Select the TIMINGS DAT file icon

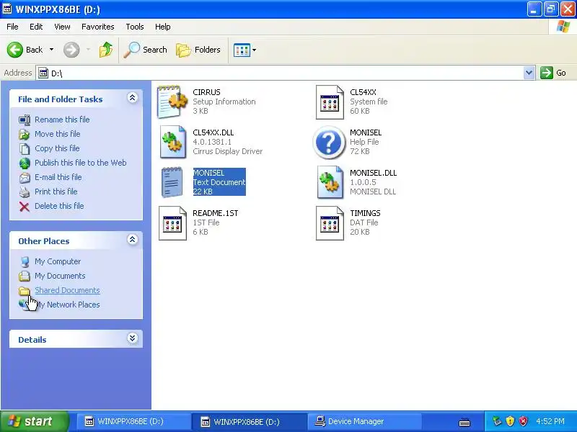point(330,223)
